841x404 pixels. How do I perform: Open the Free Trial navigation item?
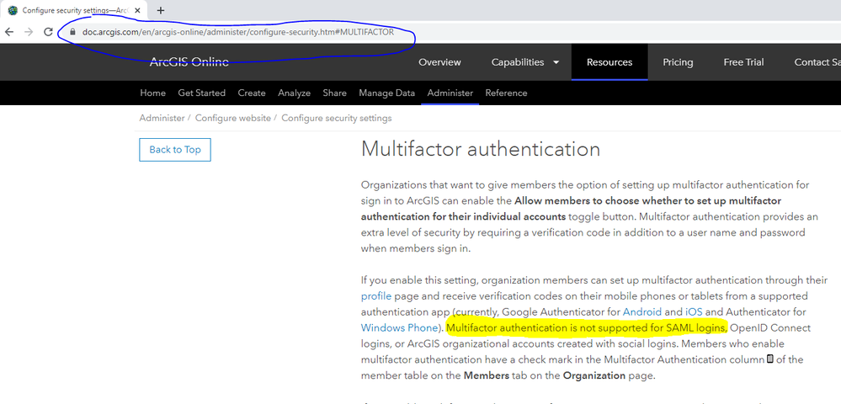pyautogui.click(x=743, y=62)
